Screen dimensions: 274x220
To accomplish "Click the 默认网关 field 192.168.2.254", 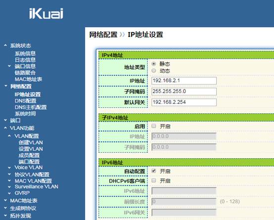I will pyautogui.click(x=184, y=102).
